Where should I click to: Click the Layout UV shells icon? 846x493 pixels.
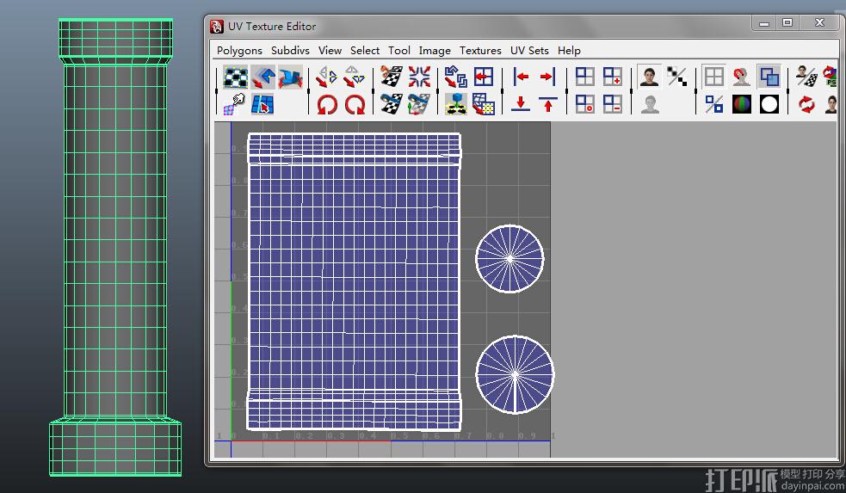click(456, 77)
